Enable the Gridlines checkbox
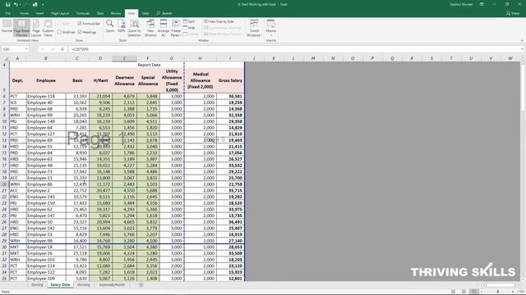The image size is (526, 295). point(66,32)
